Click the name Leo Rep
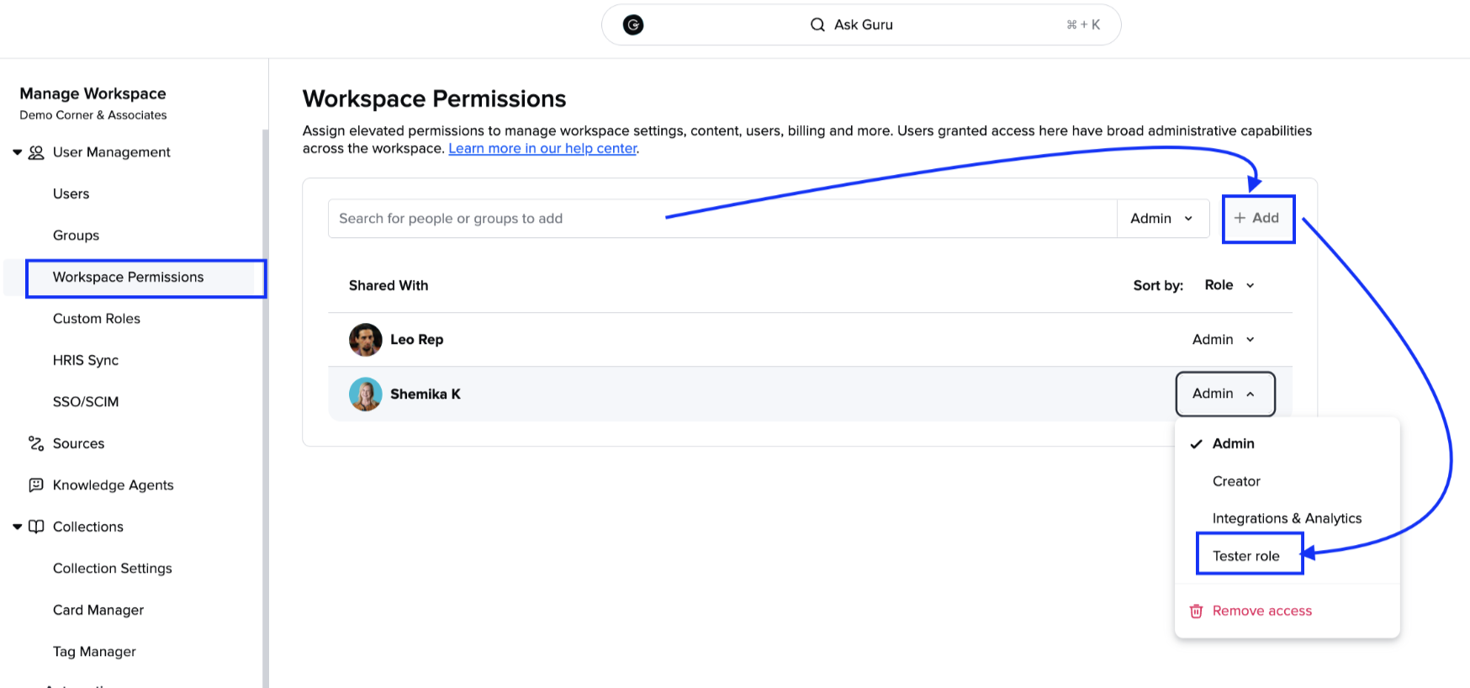Viewport: 1470px width, 688px height. coord(417,340)
